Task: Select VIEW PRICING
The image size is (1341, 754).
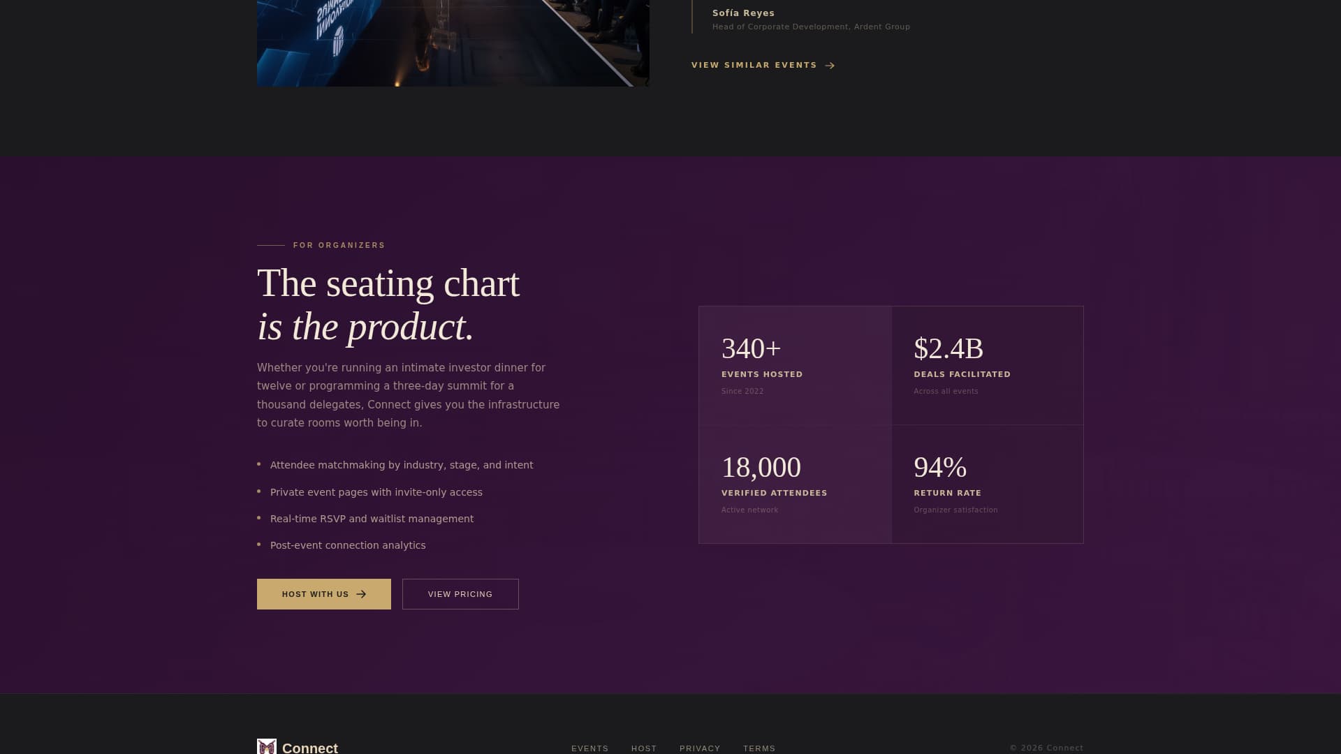Action: click(460, 593)
